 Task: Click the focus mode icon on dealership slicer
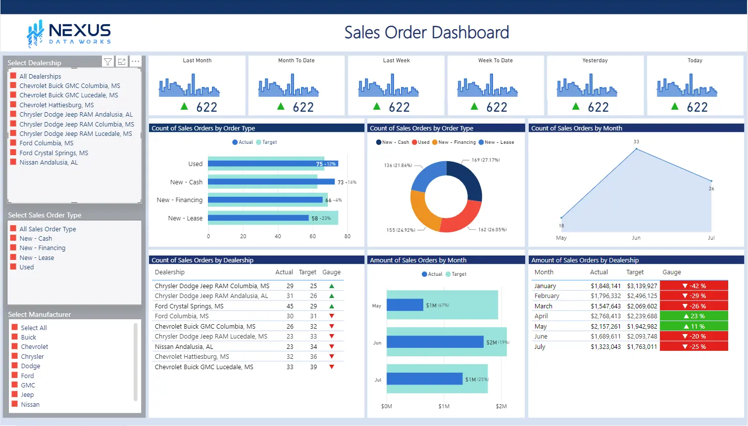pyautogui.click(x=121, y=62)
